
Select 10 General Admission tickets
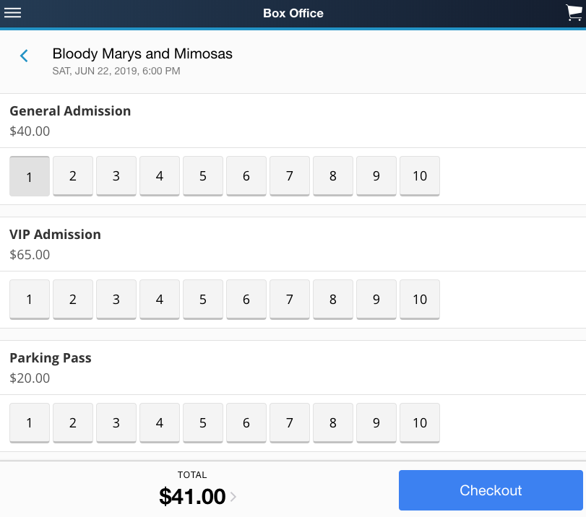coord(420,175)
